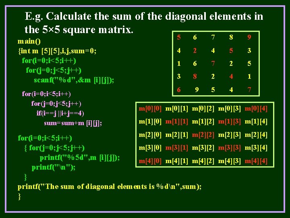290x218 pixels.
Task: Select m[1][0] in the index table
Action: pos(150,122)
